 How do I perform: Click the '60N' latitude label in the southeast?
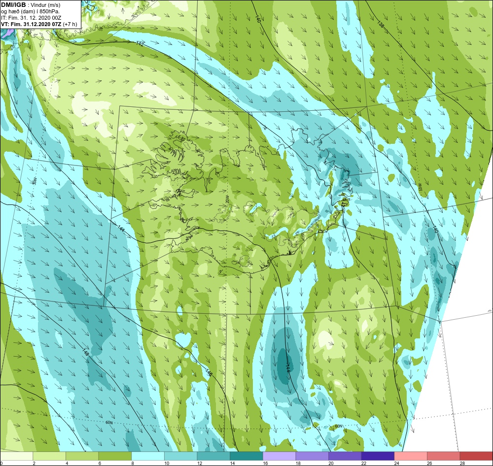[338, 427]
